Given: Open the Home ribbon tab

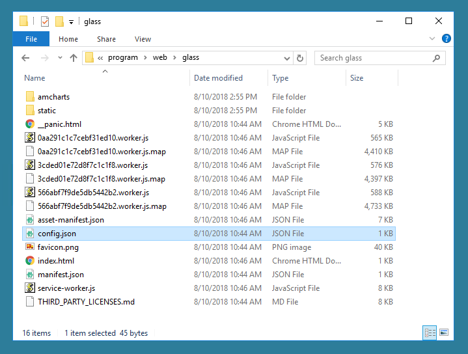Looking at the screenshot, I should tap(68, 39).
